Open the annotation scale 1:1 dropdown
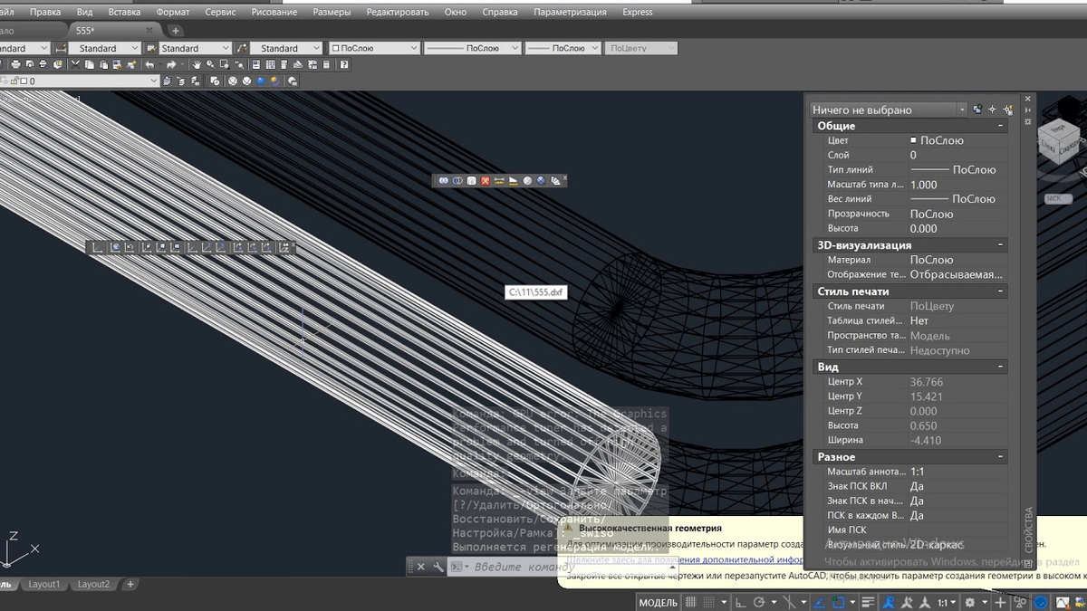Image resolution: width=1087 pixels, height=611 pixels. (947, 602)
